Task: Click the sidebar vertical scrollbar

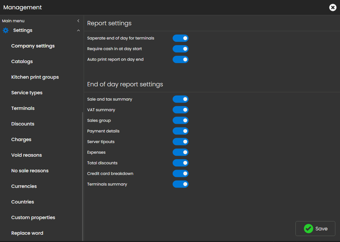Action: tap(82, 176)
